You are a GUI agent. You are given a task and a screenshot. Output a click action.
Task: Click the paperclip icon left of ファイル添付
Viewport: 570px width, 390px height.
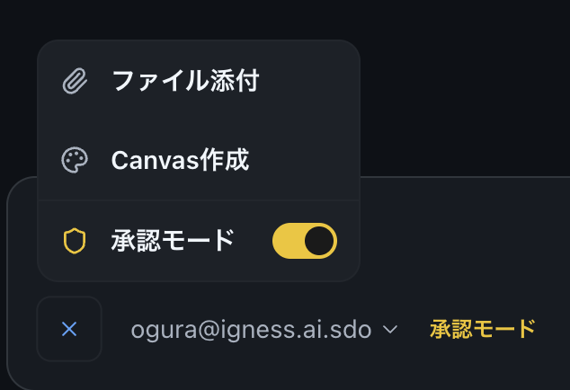[x=75, y=82]
